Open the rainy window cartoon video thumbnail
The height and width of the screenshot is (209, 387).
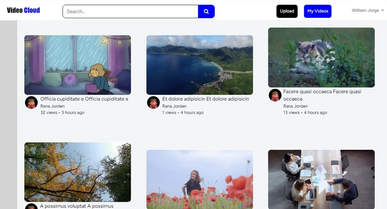pyautogui.click(x=78, y=65)
